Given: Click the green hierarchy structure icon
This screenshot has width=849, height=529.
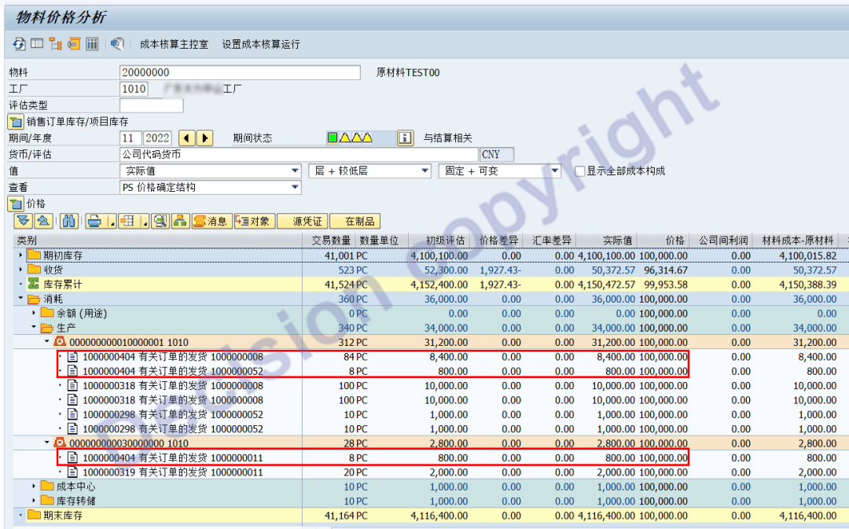Looking at the screenshot, I should [x=180, y=221].
